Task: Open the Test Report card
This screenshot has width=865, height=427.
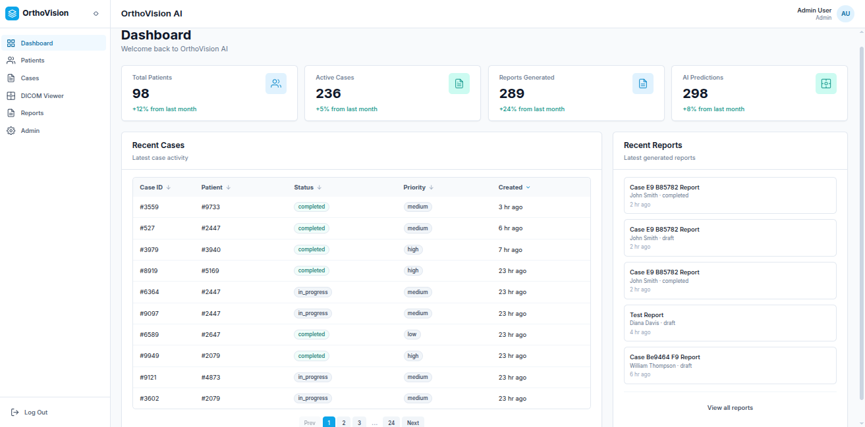Action: coord(730,322)
